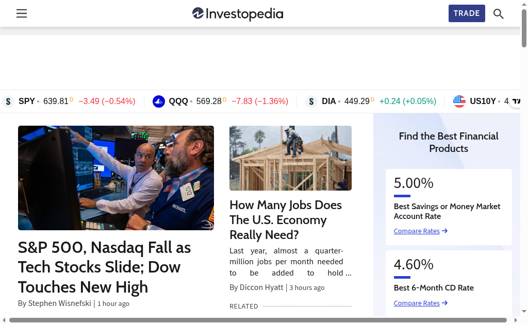
Task: Open author Stephen Wisnefski's profile
Action: (60, 303)
